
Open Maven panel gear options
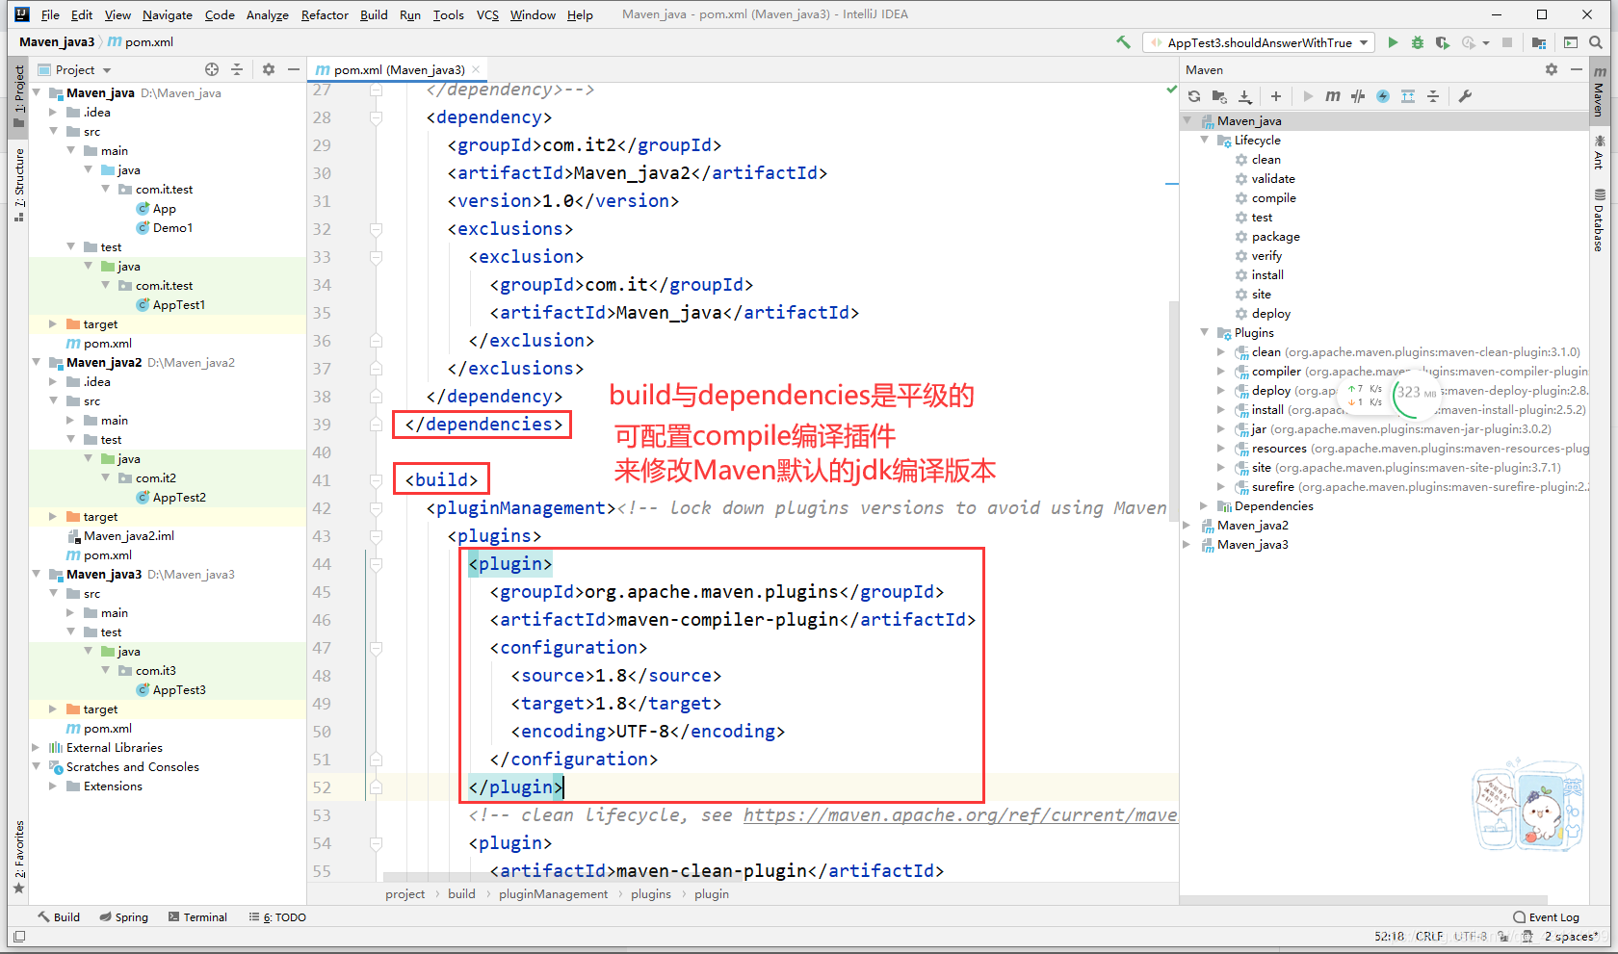[x=1551, y=69]
